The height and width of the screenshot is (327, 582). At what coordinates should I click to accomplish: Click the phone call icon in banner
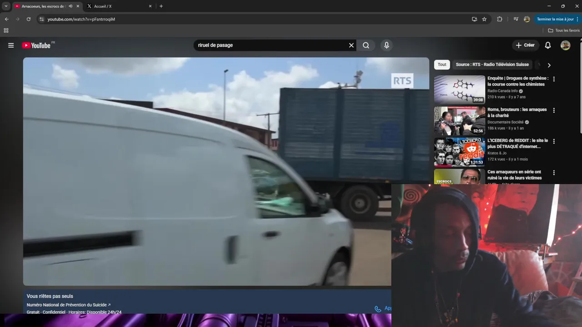click(377, 309)
